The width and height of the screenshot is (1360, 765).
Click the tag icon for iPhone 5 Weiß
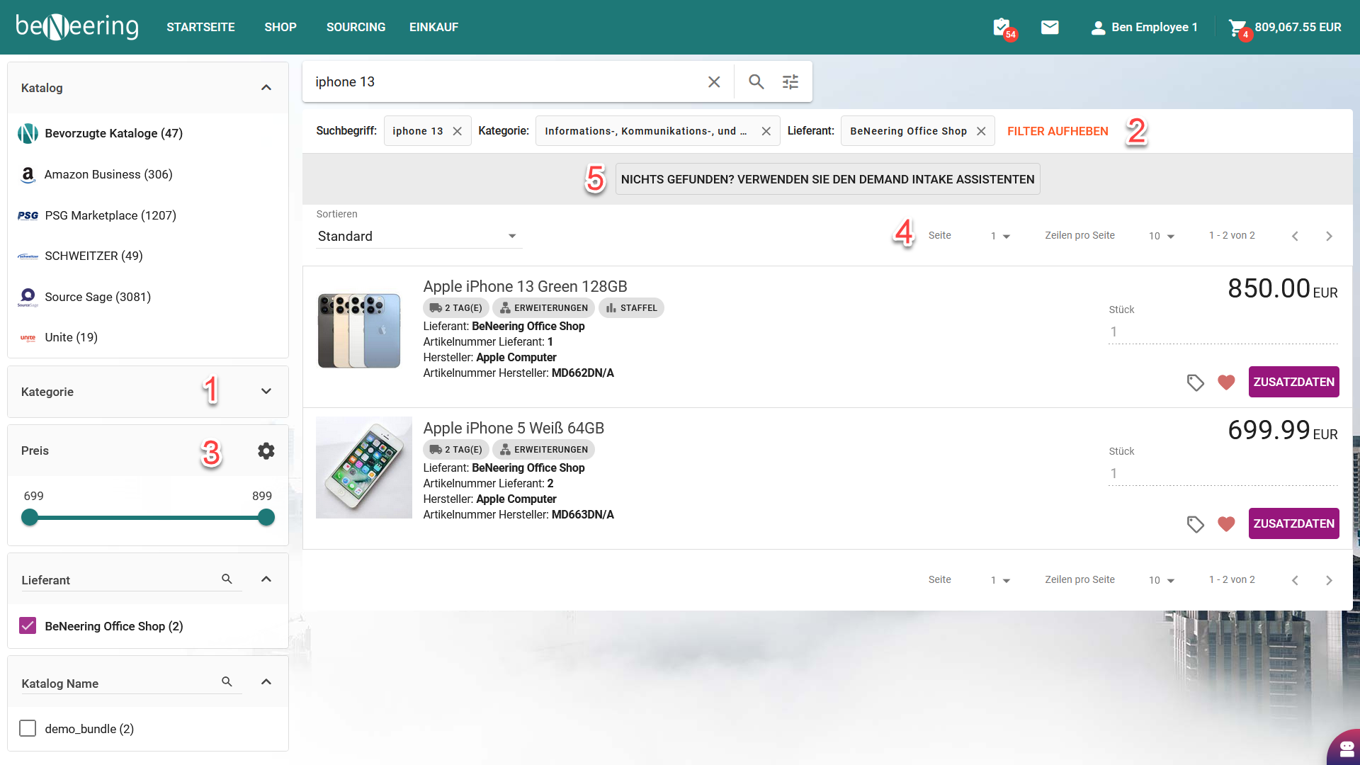tap(1195, 524)
